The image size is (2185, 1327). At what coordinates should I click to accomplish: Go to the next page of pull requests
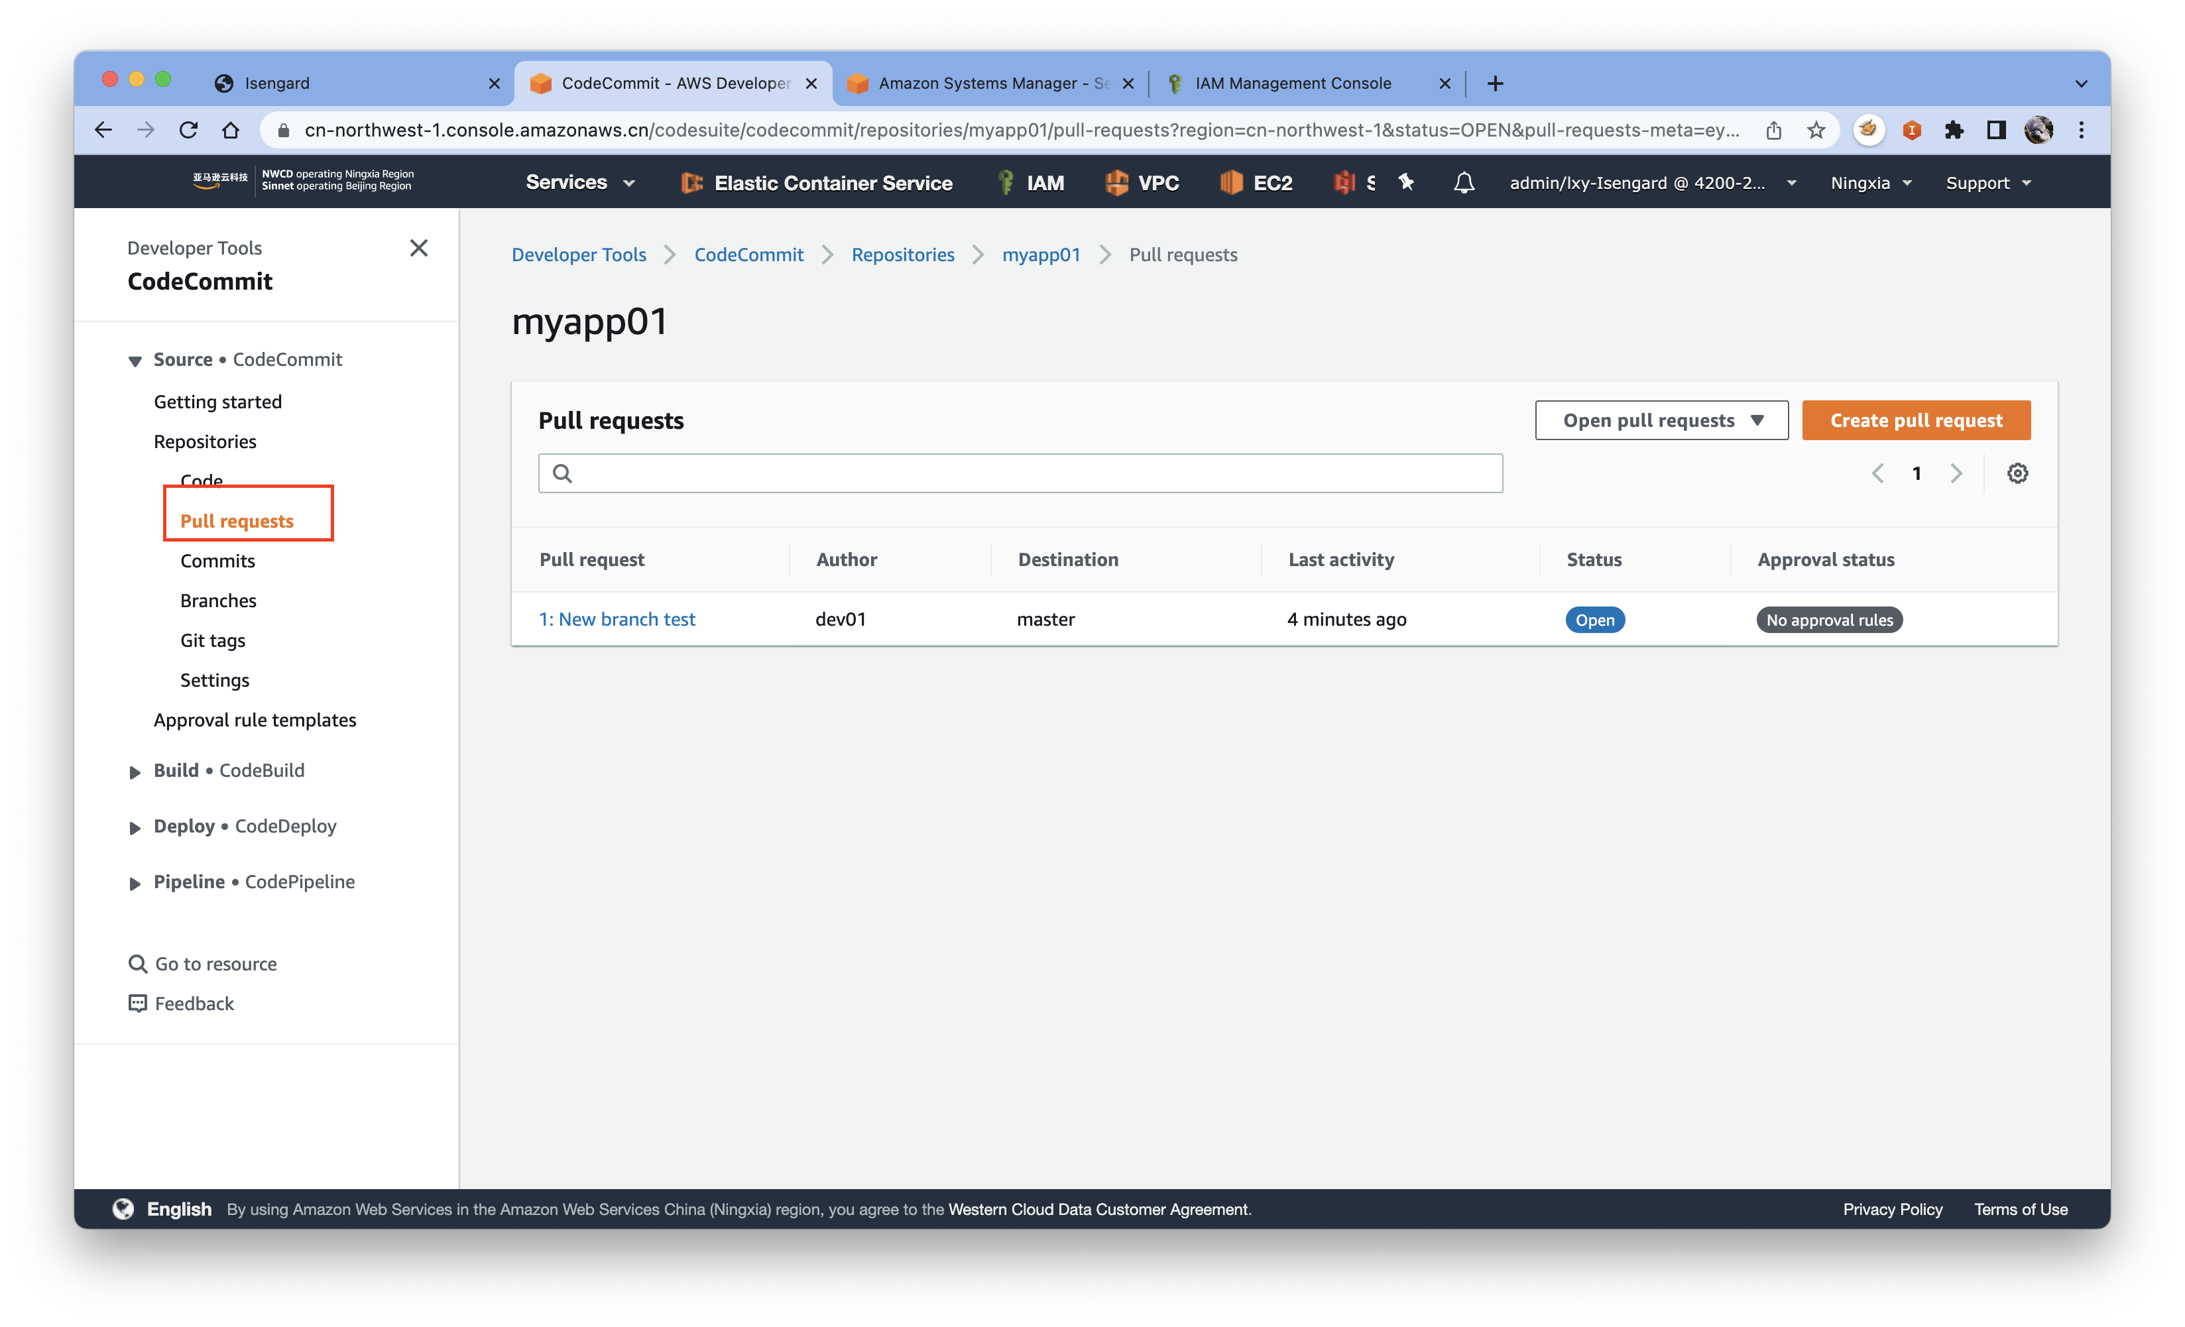tap(1956, 473)
